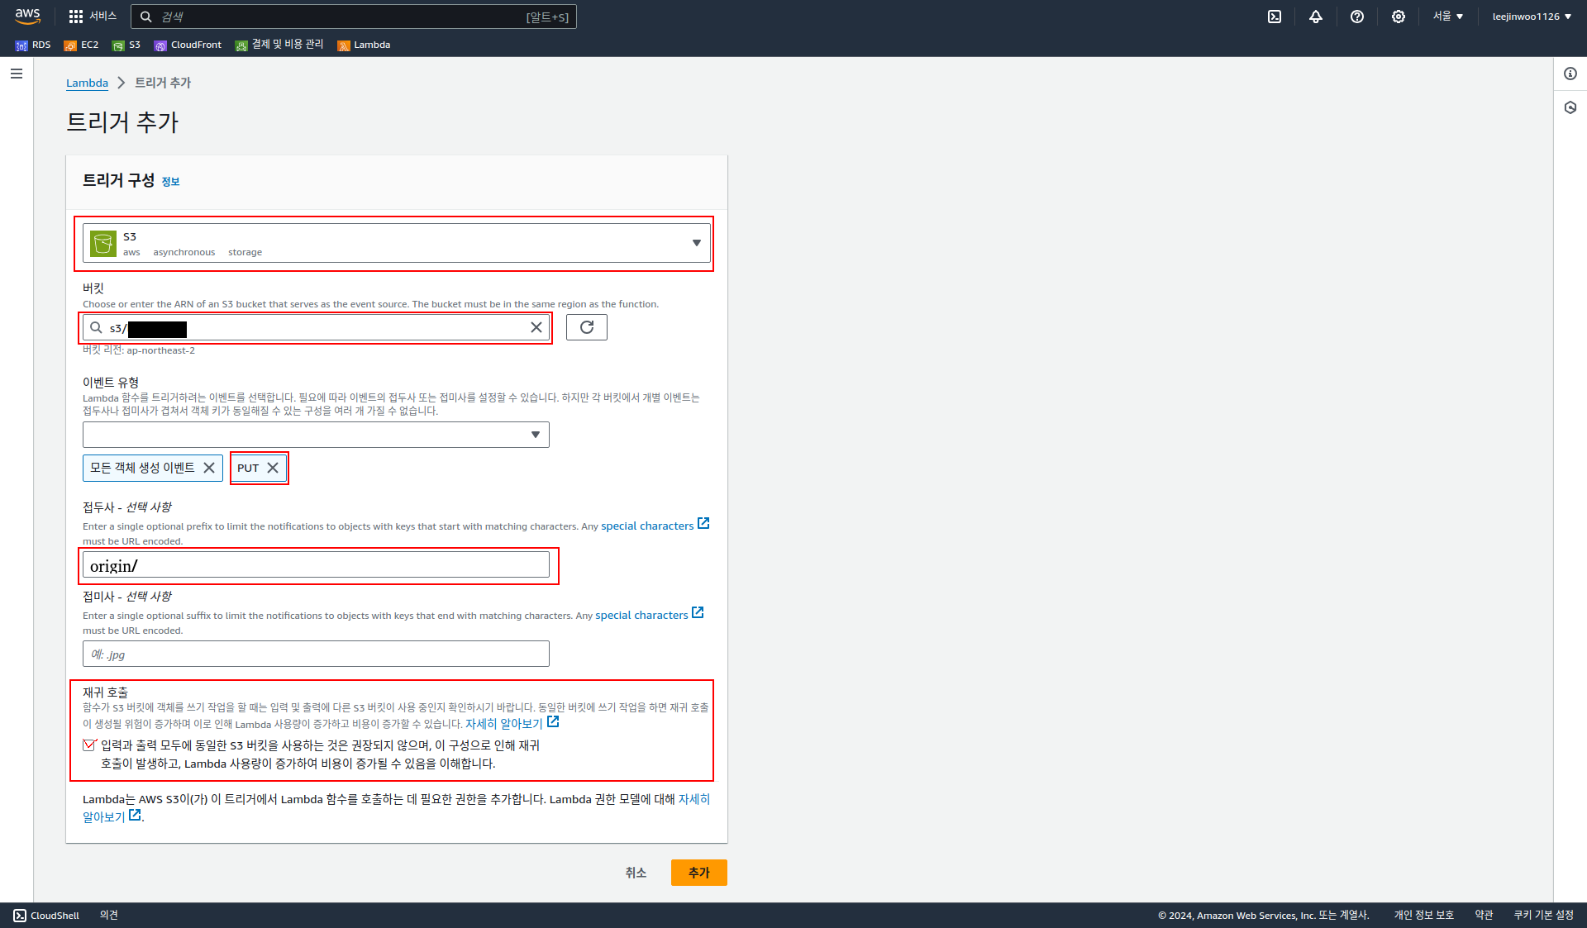Viewport: 1587px width, 928px height.
Task: Clear the bucket search field
Action: (536, 327)
